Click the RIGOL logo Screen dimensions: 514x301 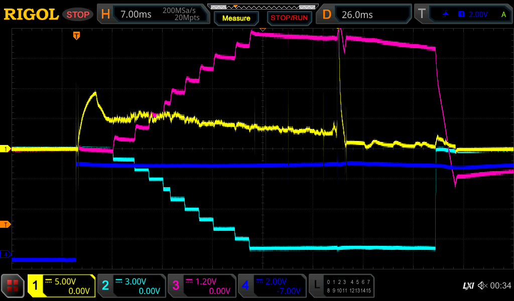click(x=31, y=15)
